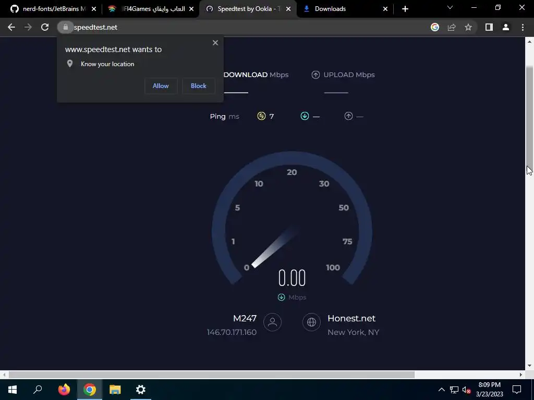Open Settings gear on taskbar

[x=141, y=390]
